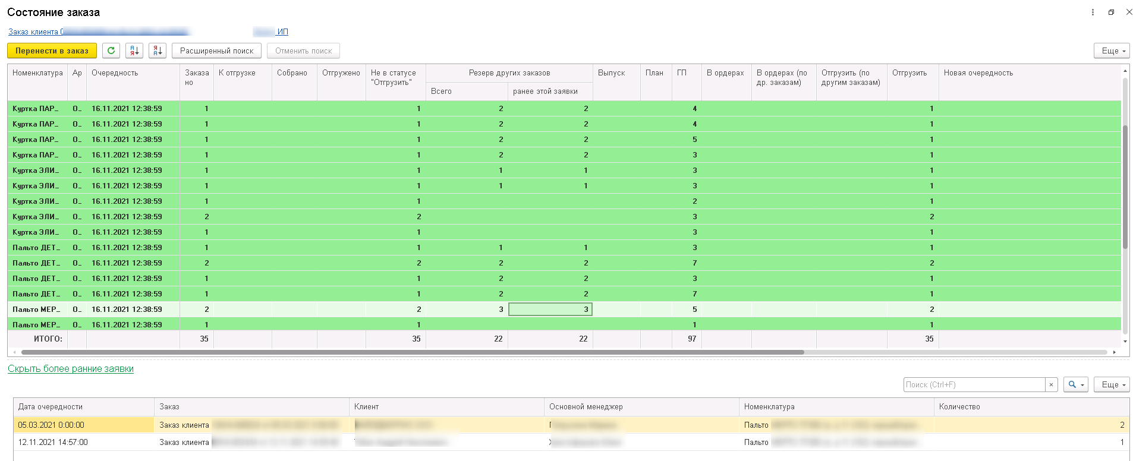1133x461 pixels.
Task: Restore the window with the restore icon
Action: (x=1111, y=12)
